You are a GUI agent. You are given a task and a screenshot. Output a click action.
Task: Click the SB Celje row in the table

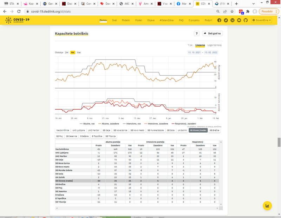(61, 159)
